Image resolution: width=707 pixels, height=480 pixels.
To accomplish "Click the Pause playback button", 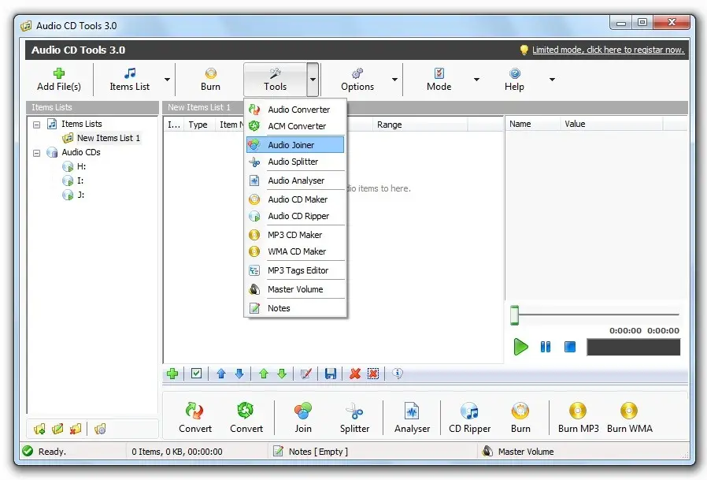I will [546, 347].
